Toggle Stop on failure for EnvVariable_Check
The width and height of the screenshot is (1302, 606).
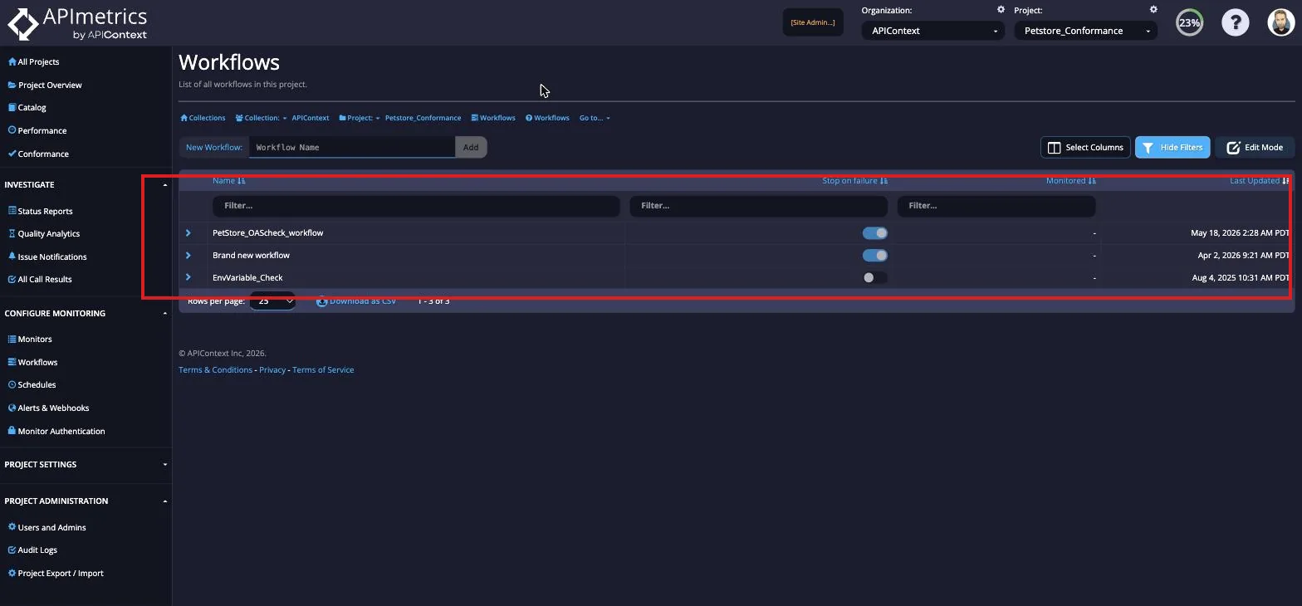(x=875, y=277)
